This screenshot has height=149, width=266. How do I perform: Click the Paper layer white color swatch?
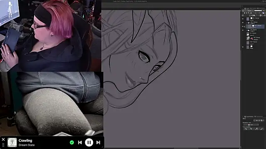[251, 46]
